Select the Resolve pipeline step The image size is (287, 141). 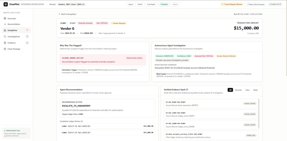click(164, 4)
